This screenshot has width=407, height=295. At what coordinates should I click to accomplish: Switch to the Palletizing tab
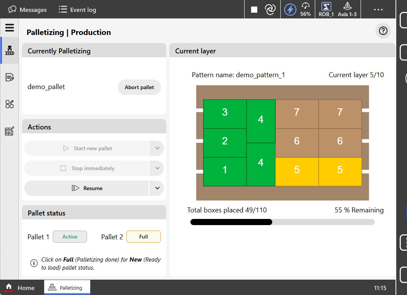click(x=67, y=287)
